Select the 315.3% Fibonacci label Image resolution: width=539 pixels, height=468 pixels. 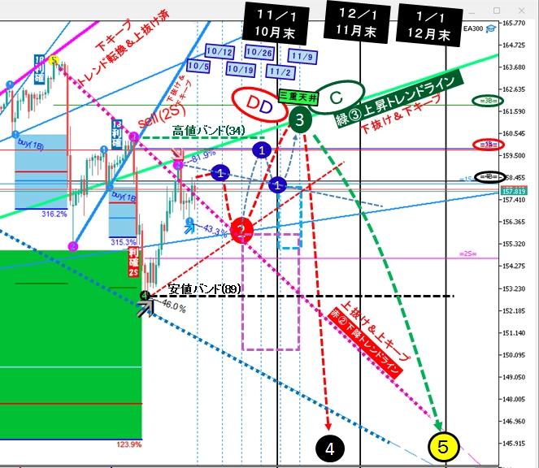[124, 242]
